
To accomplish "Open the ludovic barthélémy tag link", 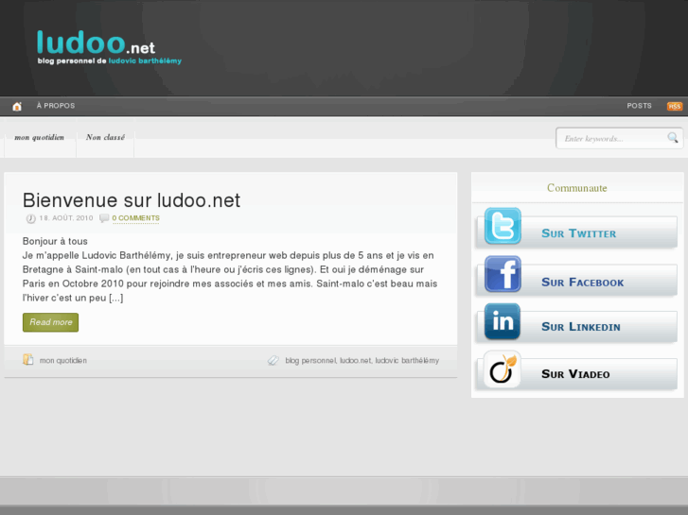I will [407, 361].
